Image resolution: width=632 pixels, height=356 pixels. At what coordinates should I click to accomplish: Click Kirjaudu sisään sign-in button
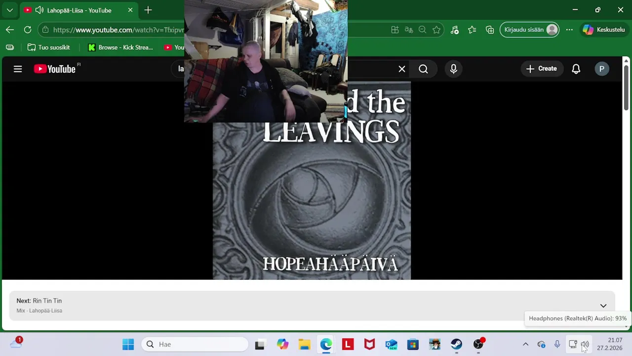pos(530,30)
